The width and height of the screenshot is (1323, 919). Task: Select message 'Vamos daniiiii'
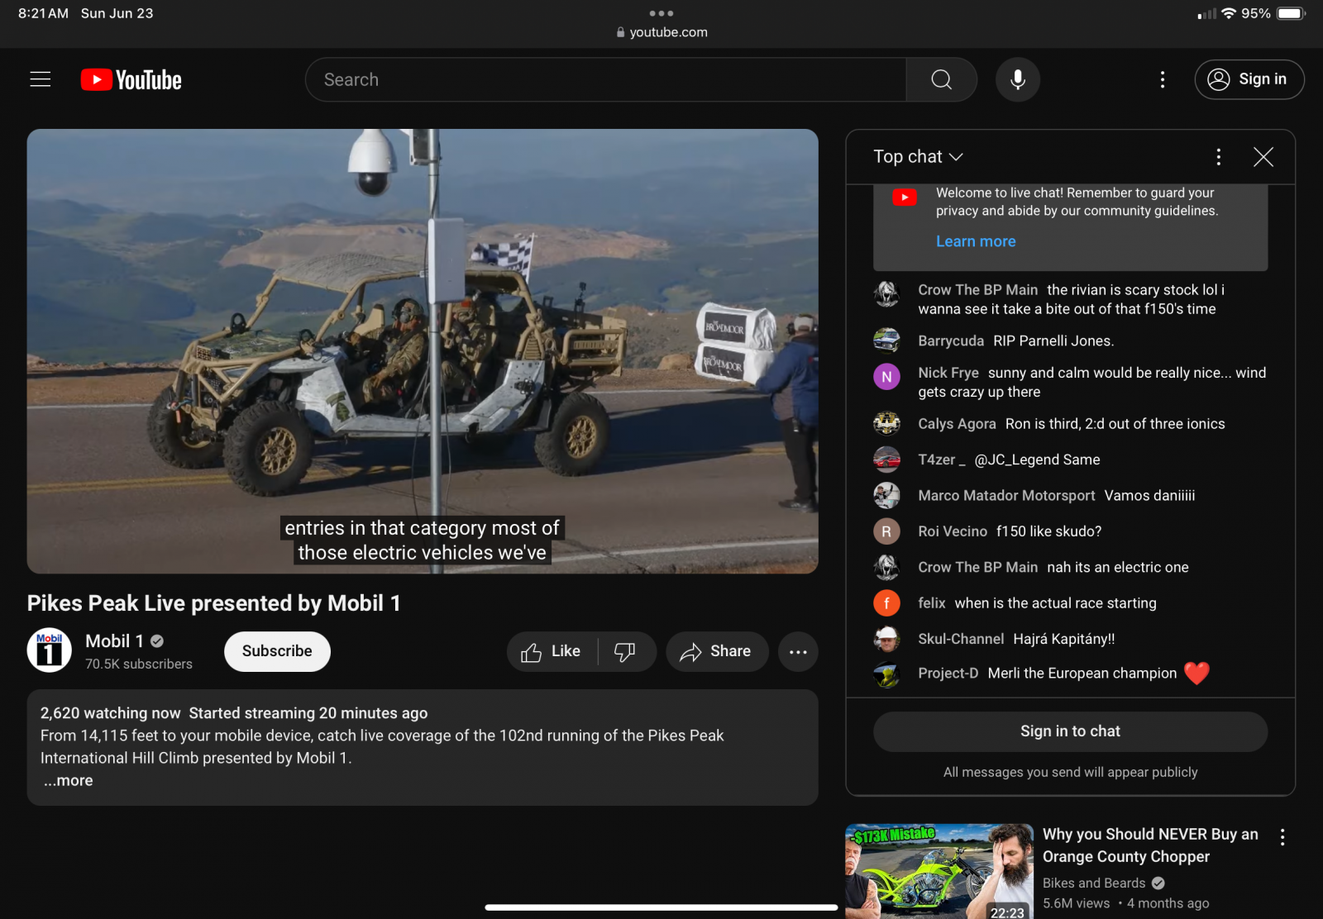point(1149,496)
